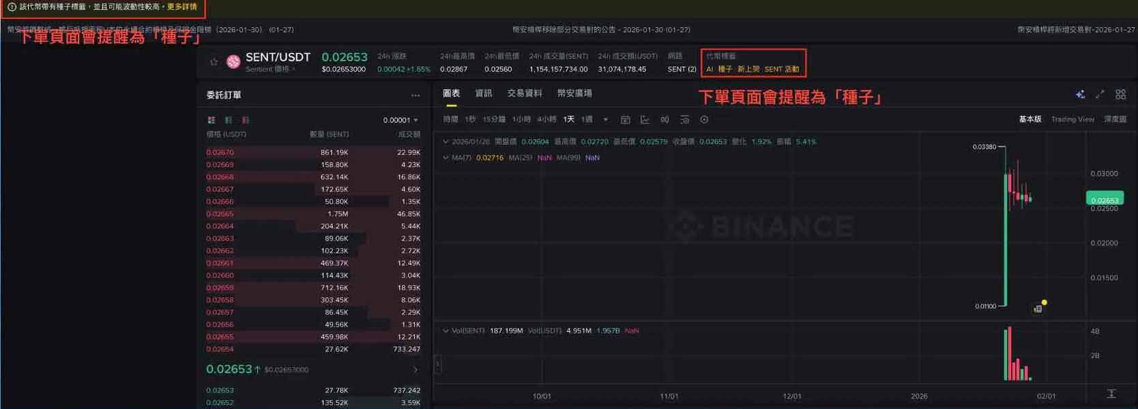The height and width of the screenshot is (409, 1138).
Task: Select the 時間 line chart option
Action: click(450, 119)
